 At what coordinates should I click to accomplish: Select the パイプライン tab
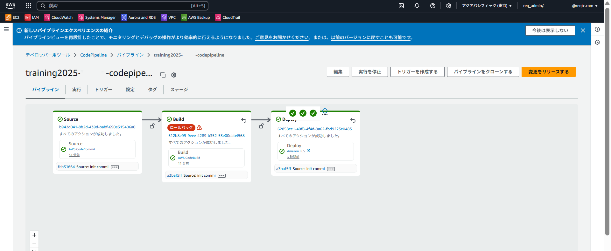tap(46, 90)
